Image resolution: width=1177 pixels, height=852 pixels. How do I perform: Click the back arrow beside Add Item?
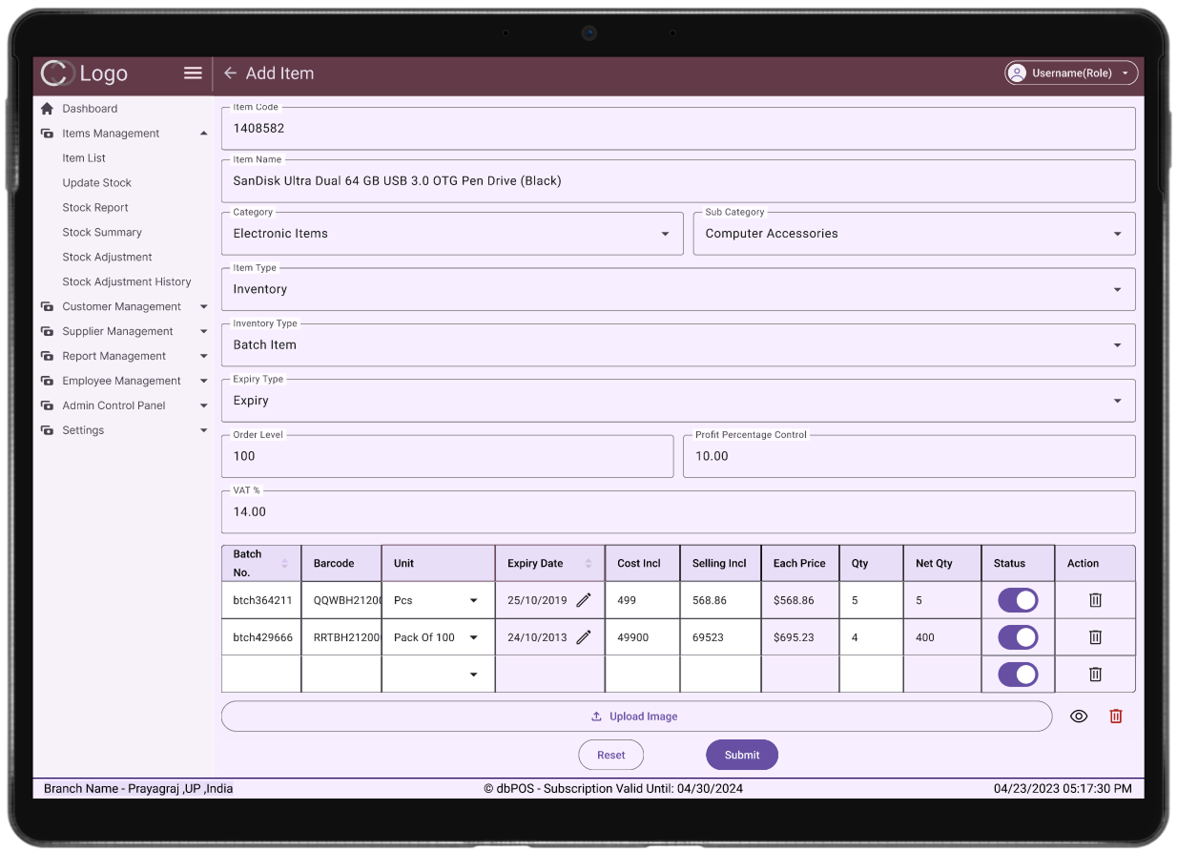230,73
